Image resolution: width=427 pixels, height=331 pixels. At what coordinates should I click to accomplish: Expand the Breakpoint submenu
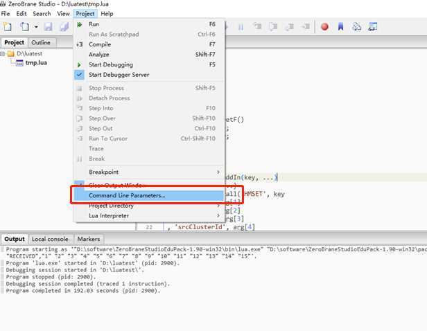tap(149, 172)
